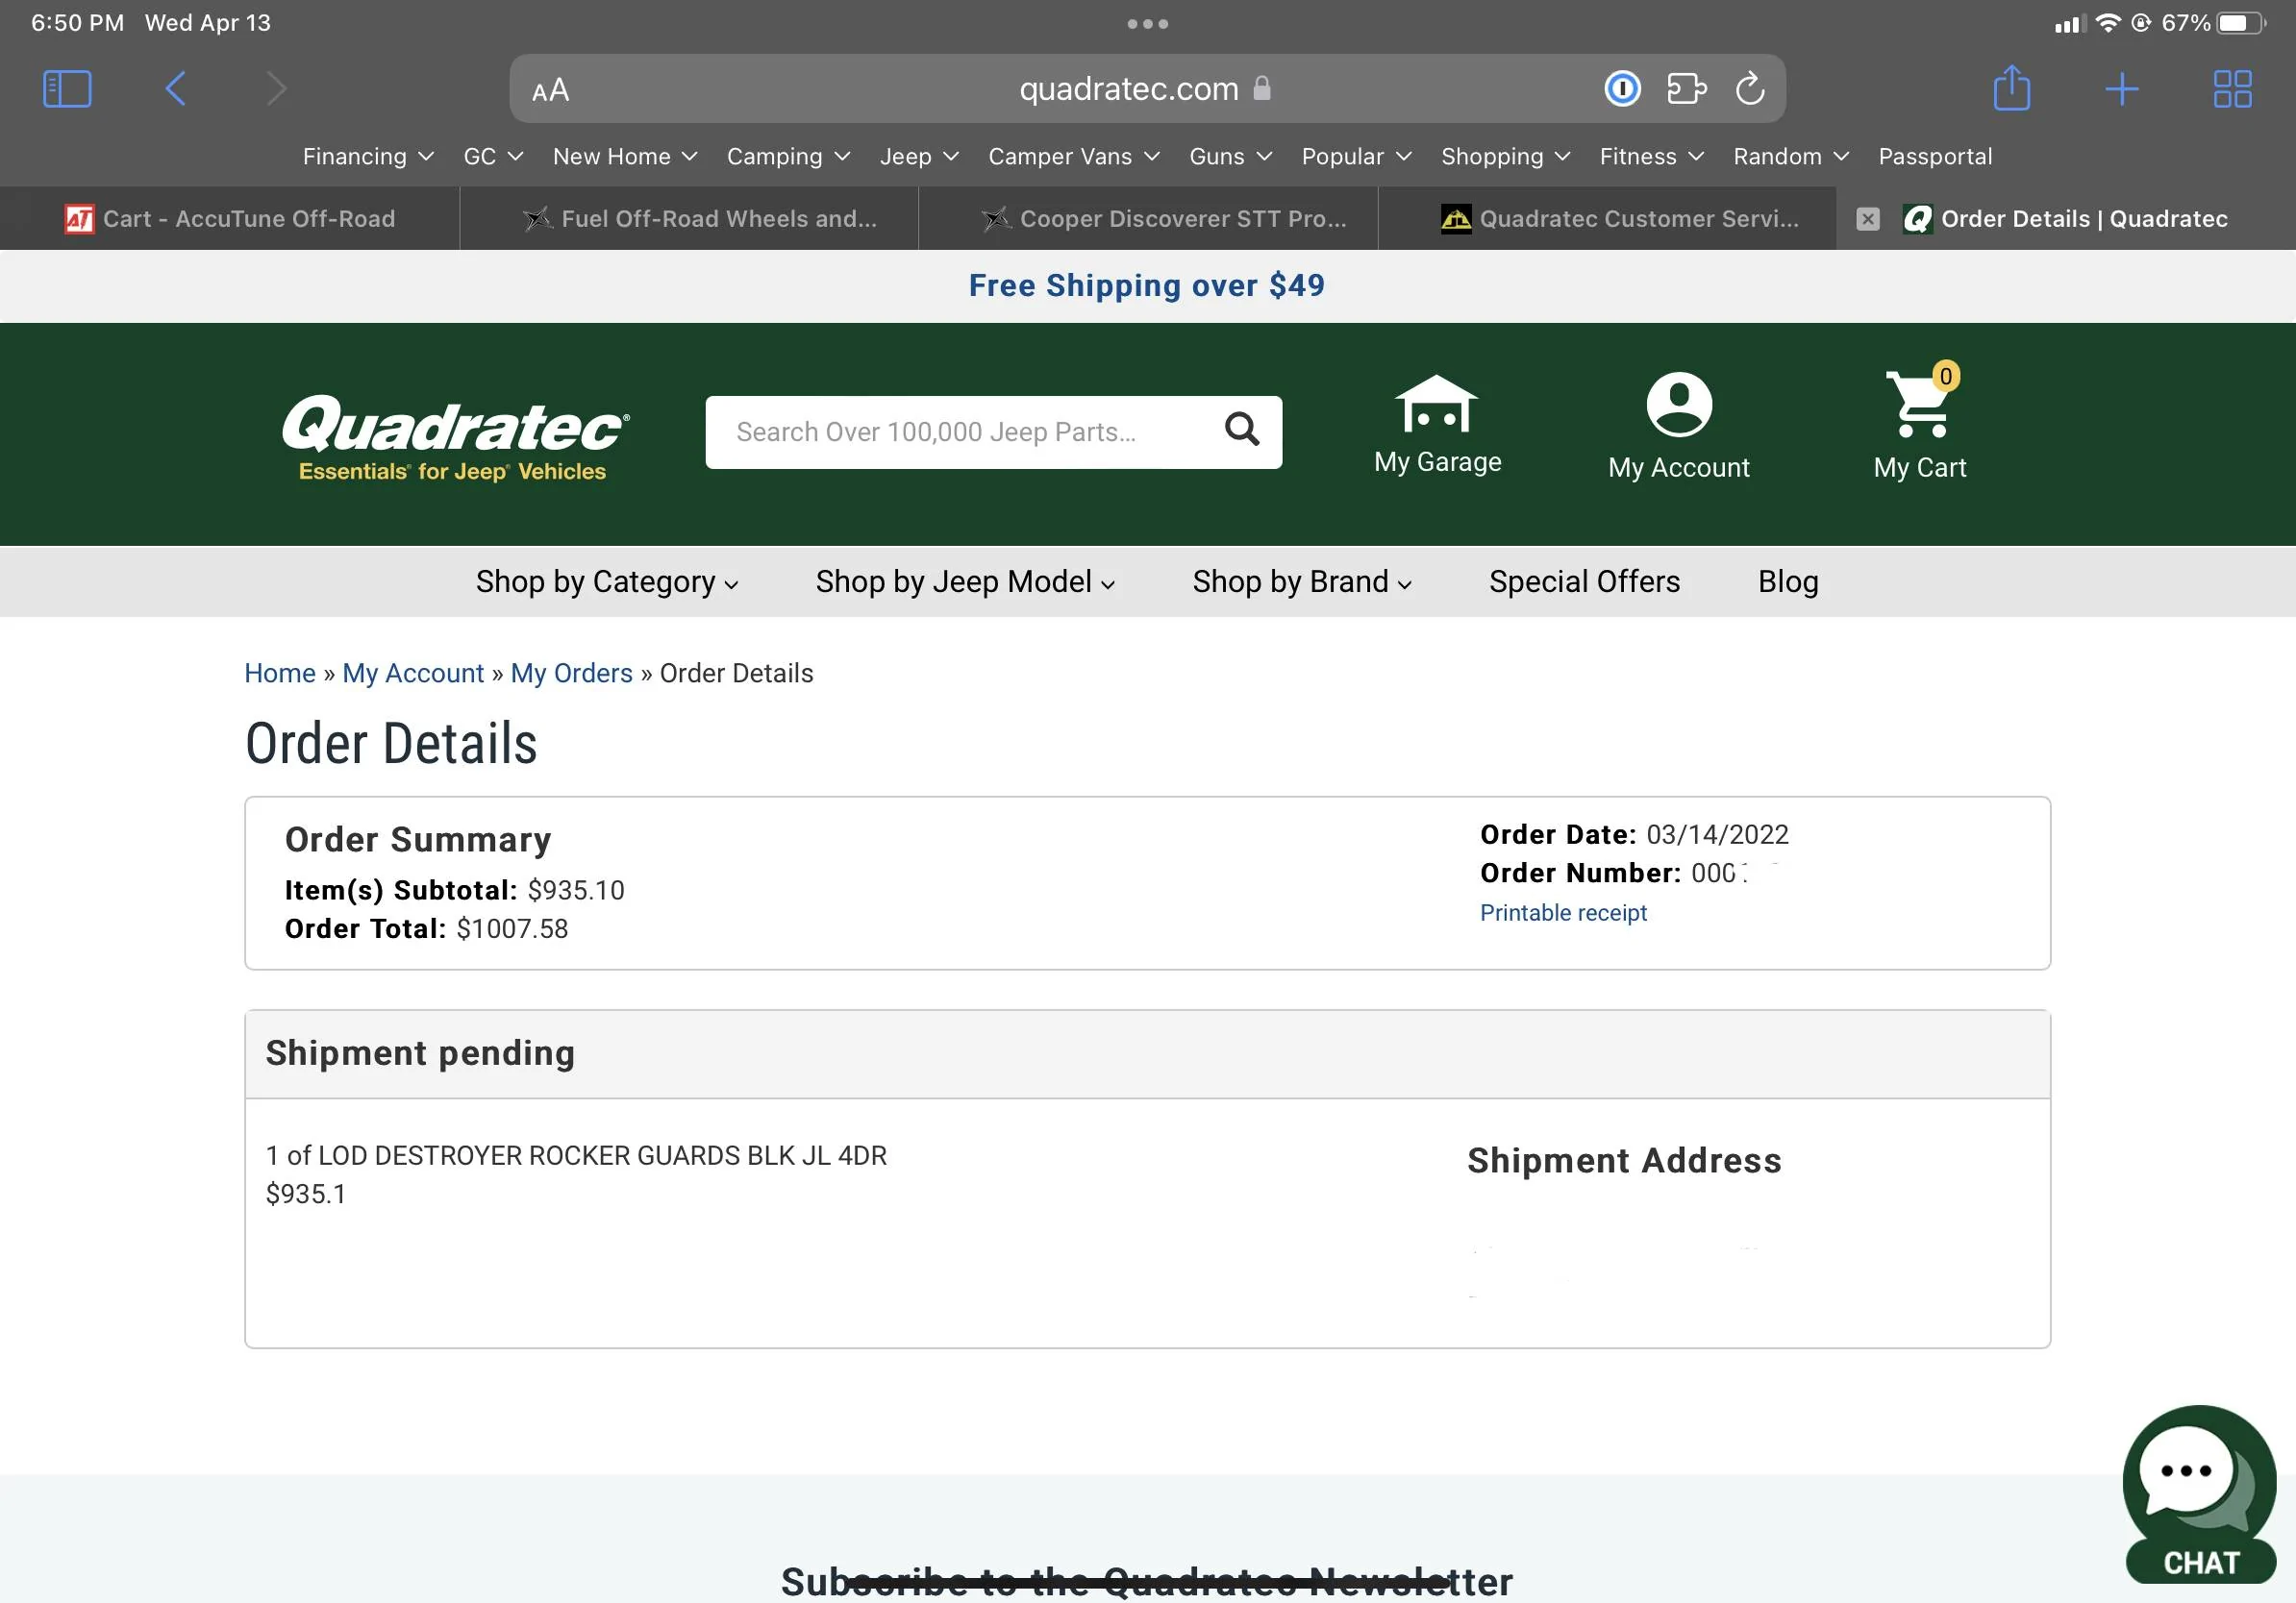Tap the search magnifier icon
Viewport: 2296px width, 1603px height.
(x=1242, y=430)
